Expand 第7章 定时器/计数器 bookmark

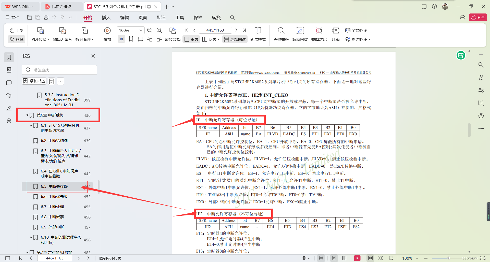pos(27,253)
